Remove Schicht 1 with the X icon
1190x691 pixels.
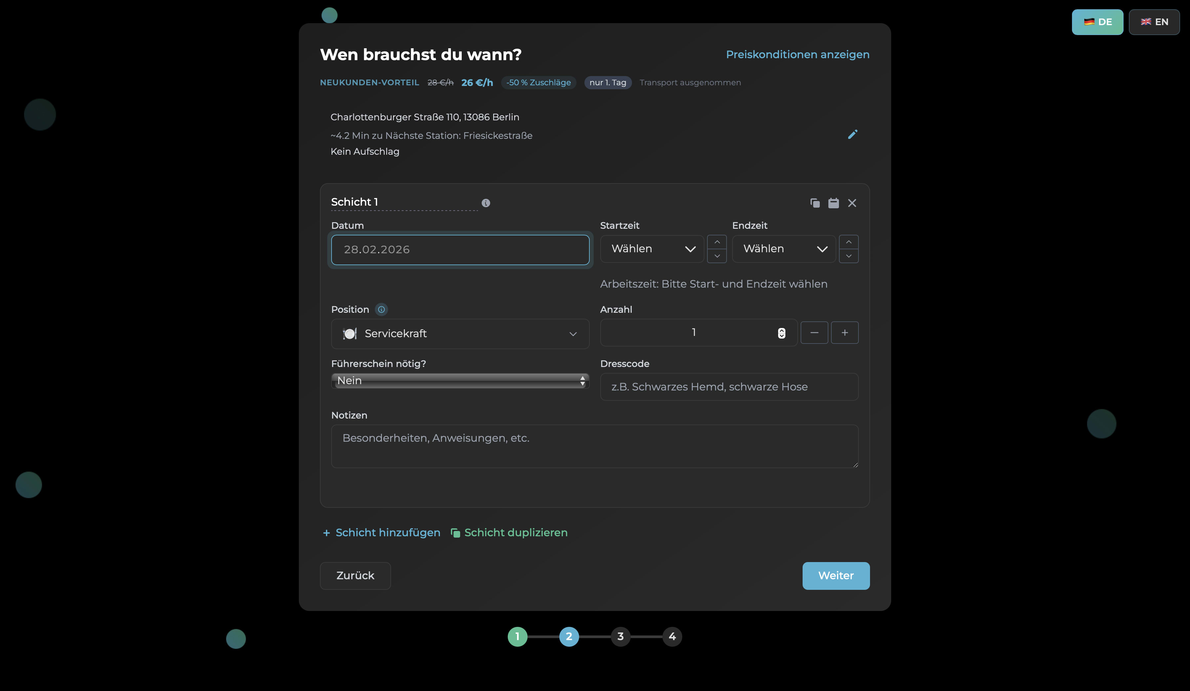(x=852, y=203)
